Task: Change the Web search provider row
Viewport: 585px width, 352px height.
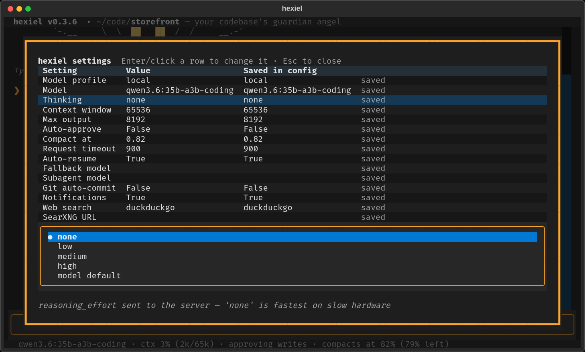Action: [292, 207]
